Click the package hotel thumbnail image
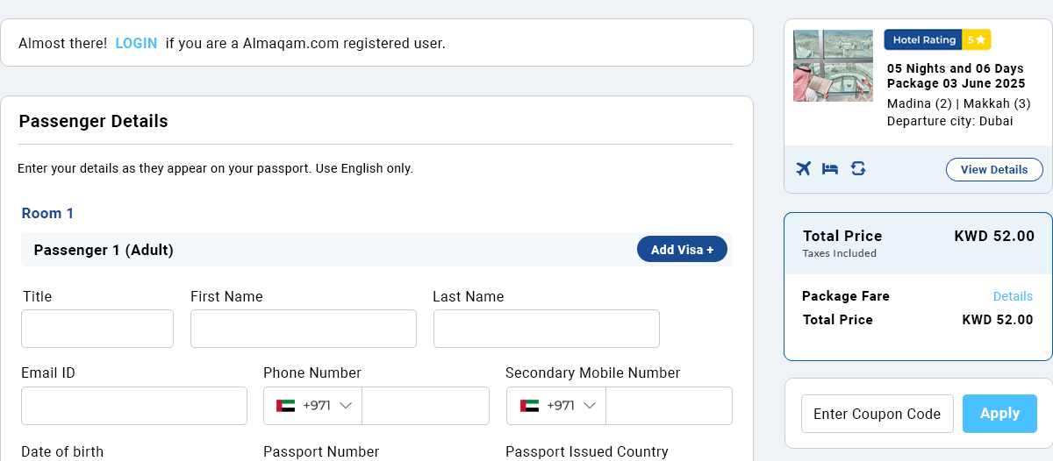Viewport: 1053px width, 461px height. pyautogui.click(x=833, y=66)
